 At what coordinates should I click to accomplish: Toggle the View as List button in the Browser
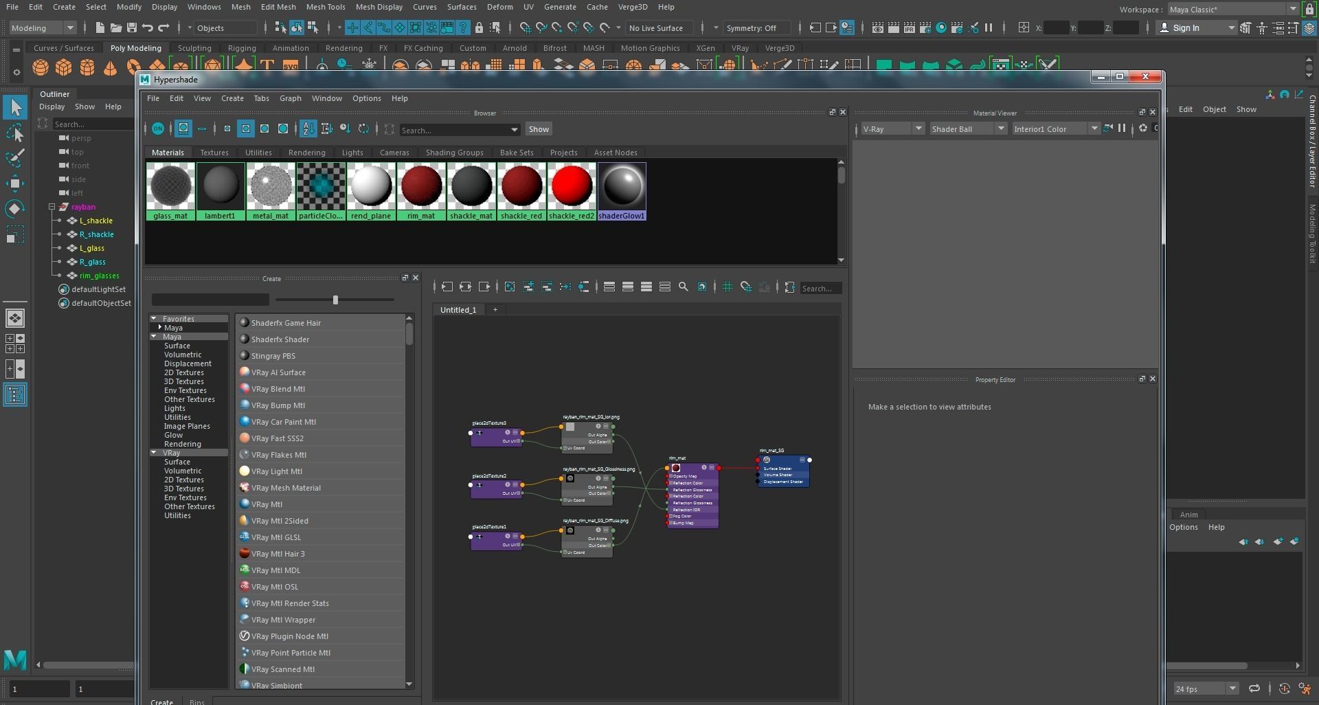[x=202, y=128]
